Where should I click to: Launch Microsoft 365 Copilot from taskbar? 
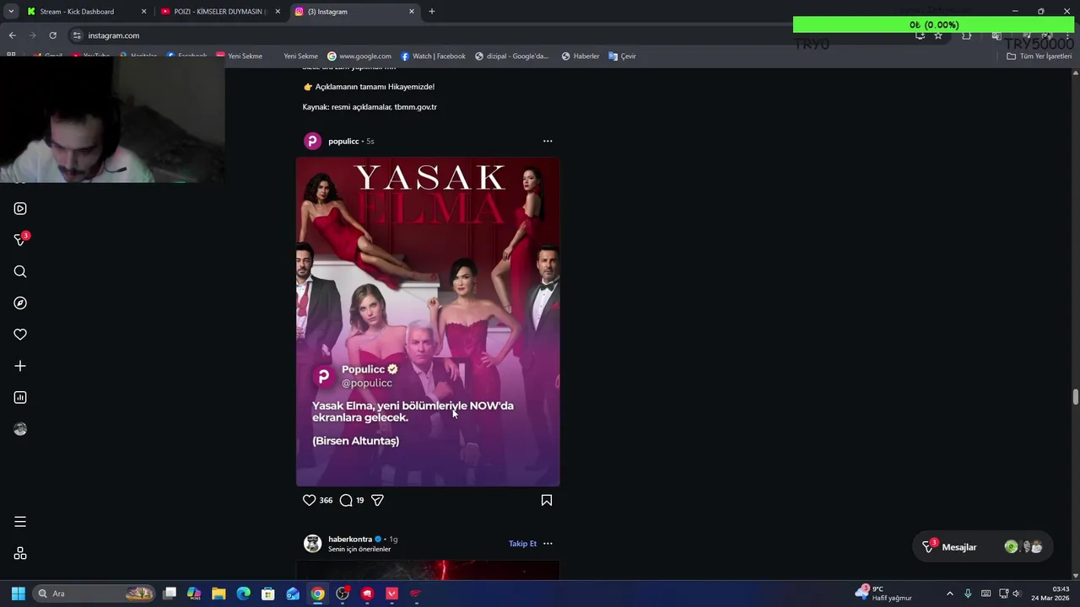tap(194, 594)
